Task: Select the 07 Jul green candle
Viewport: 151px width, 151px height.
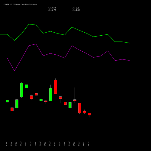Action: point(7,101)
